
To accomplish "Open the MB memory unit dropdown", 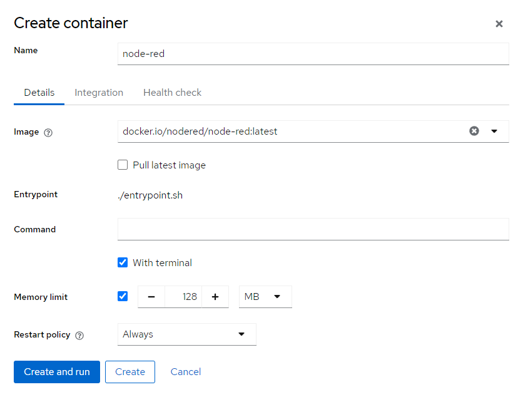I will point(265,297).
